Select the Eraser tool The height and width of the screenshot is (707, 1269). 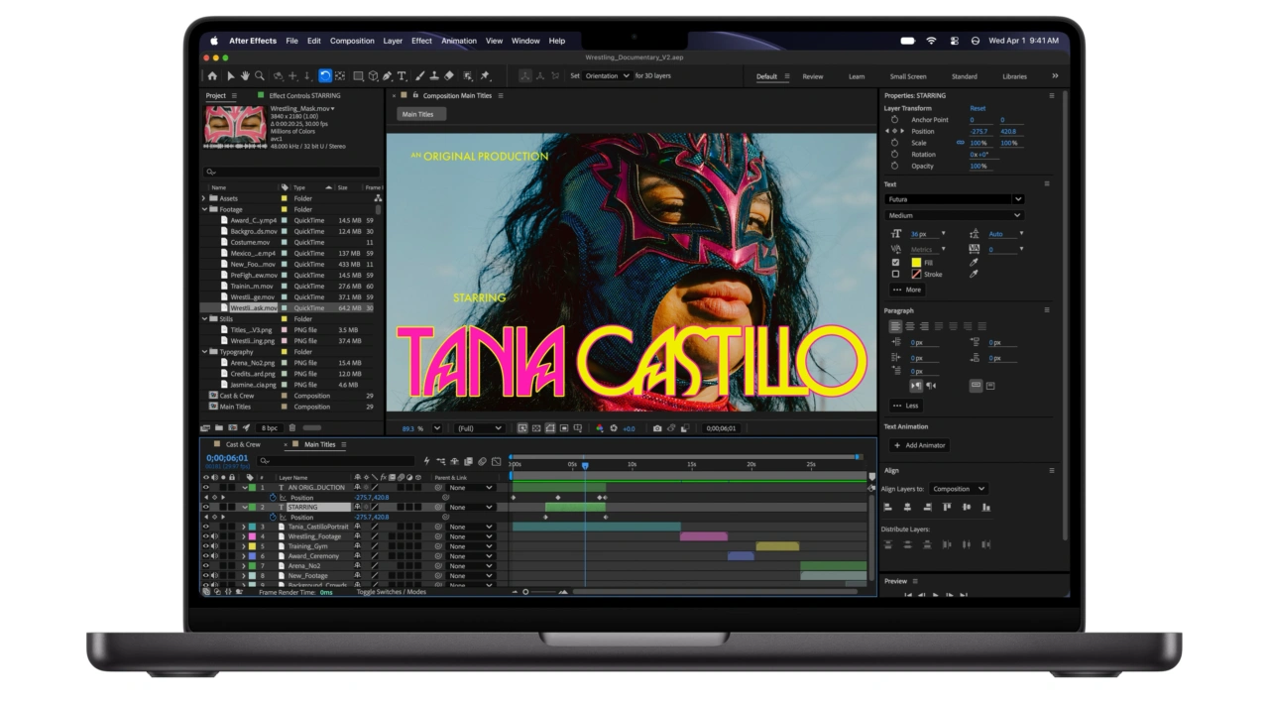(x=449, y=76)
